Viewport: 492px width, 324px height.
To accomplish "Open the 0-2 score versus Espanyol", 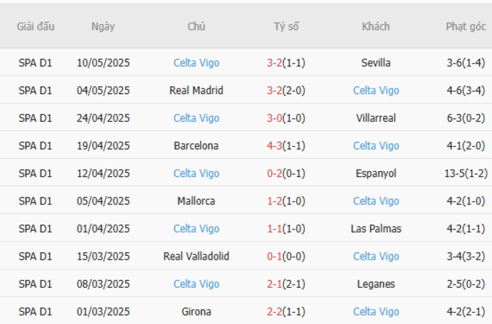I will 274,173.
